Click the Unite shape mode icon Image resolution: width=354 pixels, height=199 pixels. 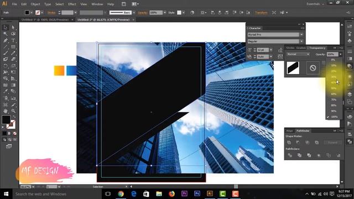(x=289, y=143)
